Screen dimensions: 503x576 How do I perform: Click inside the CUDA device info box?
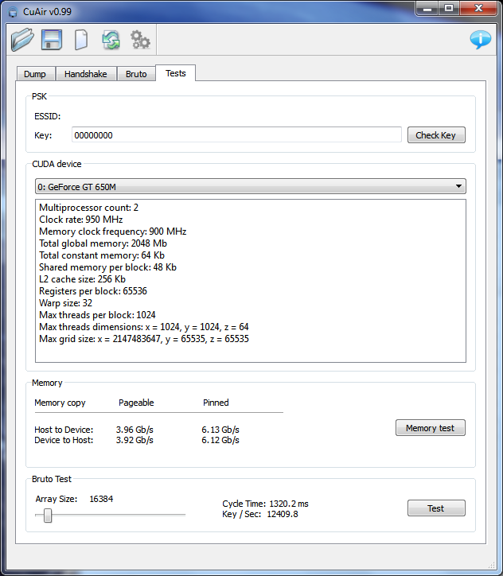[251, 281]
